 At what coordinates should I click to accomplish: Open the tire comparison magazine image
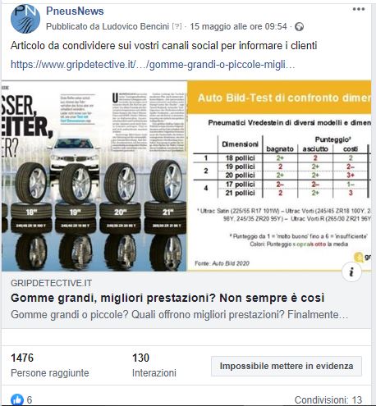pos(94,176)
